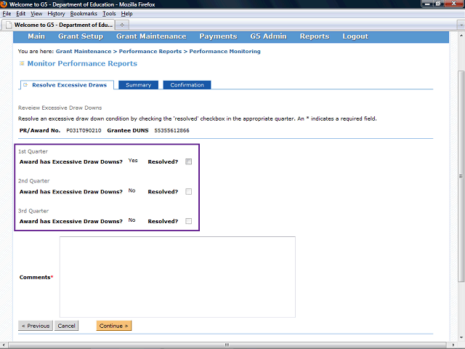This screenshot has height=349, width=465.
Task: Open Grant Maintenance navigation item
Action: click(151, 36)
